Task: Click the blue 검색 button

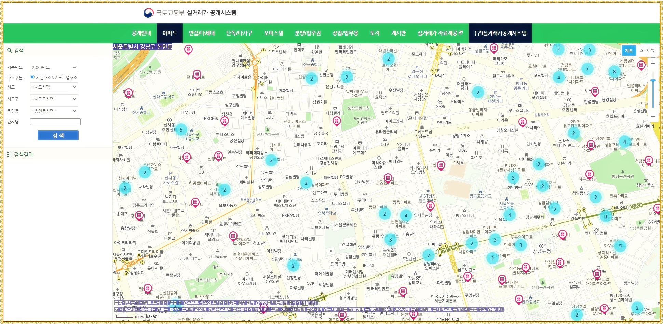Action: pos(58,135)
